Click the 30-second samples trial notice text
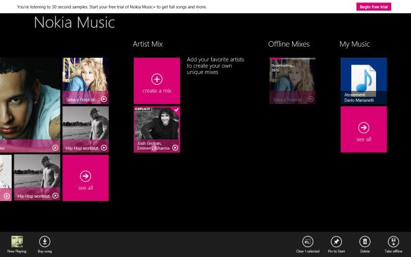The width and height of the screenshot is (411, 257). [x=111, y=7]
